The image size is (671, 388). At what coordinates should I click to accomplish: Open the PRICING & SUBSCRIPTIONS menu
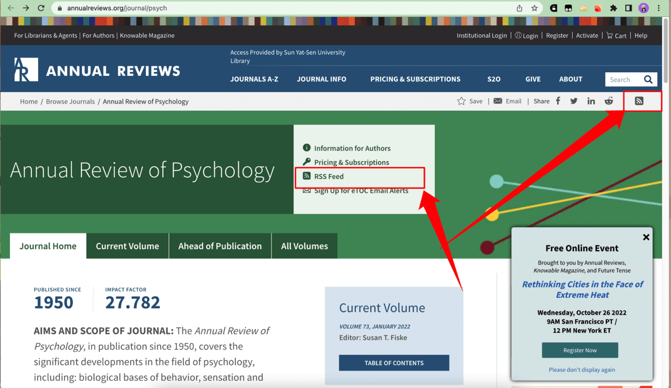(415, 79)
